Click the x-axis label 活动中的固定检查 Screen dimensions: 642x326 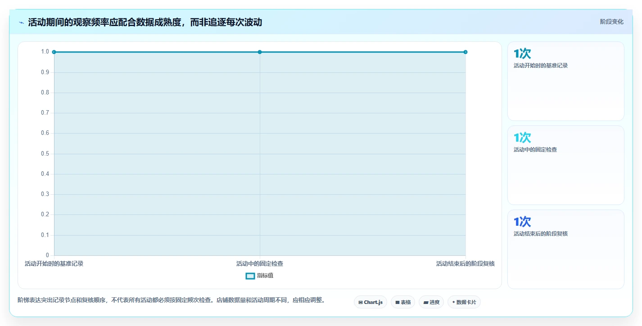260,263
